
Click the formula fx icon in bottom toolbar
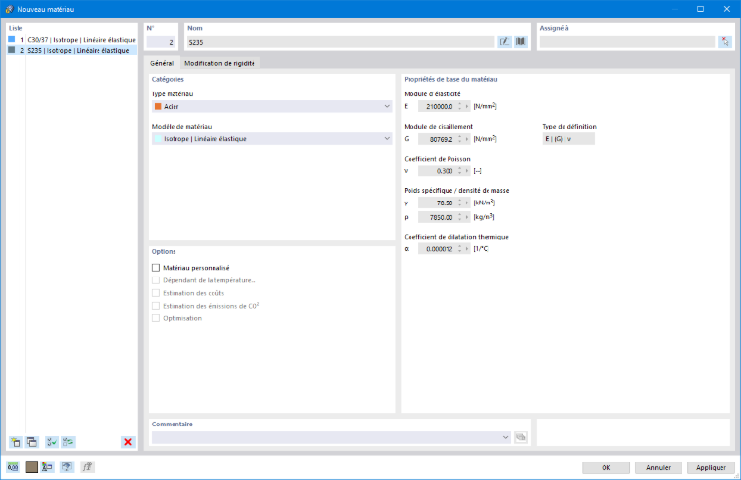[87, 467]
